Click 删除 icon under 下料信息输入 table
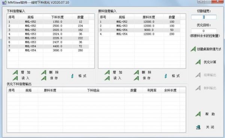This screenshot has width=225, height=138. (x=44, y=72)
